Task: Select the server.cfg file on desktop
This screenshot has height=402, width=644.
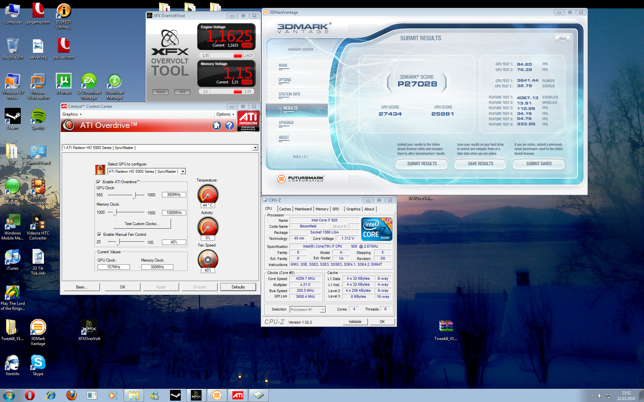Action: point(38,49)
